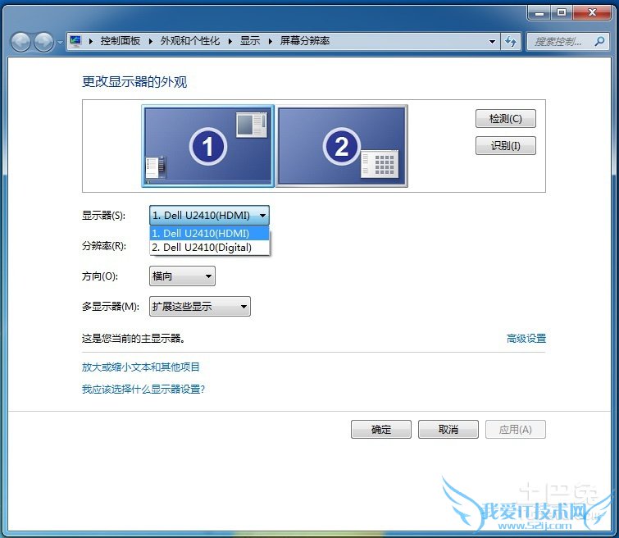Choose 2. Dell U2410(Digital) from list
Screen dimensions: 619x538
(x=209, y=248)
